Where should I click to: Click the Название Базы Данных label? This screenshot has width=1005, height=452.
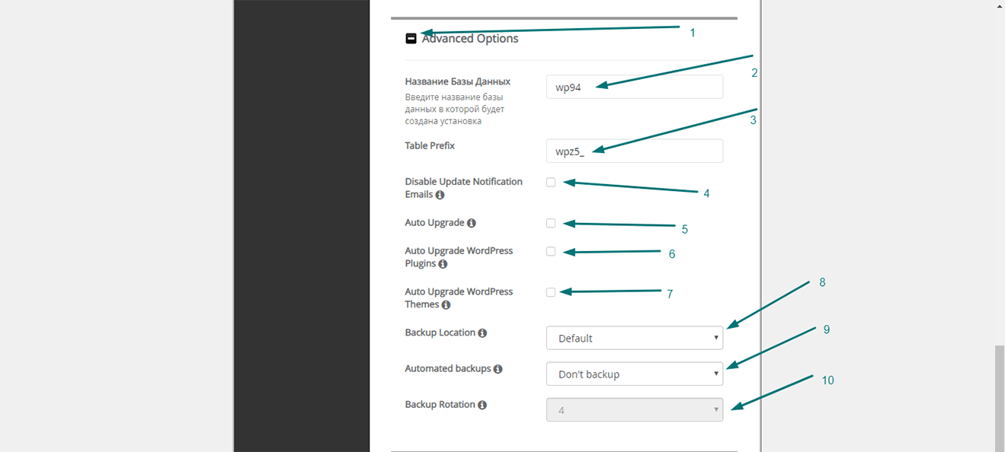click(458, 81)
